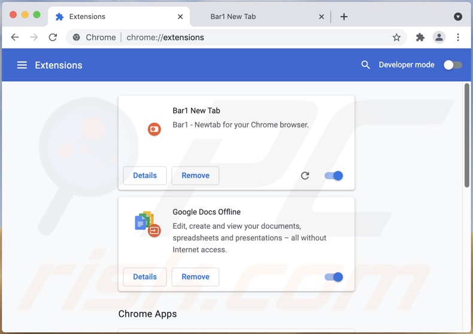Open the tab search dropdown arrow

(458, 17)
